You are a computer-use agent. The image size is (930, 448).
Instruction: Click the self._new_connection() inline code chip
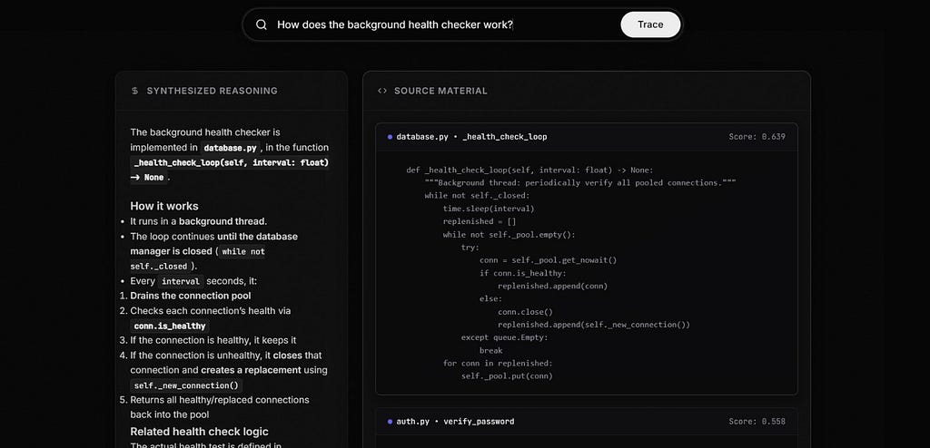185,385
